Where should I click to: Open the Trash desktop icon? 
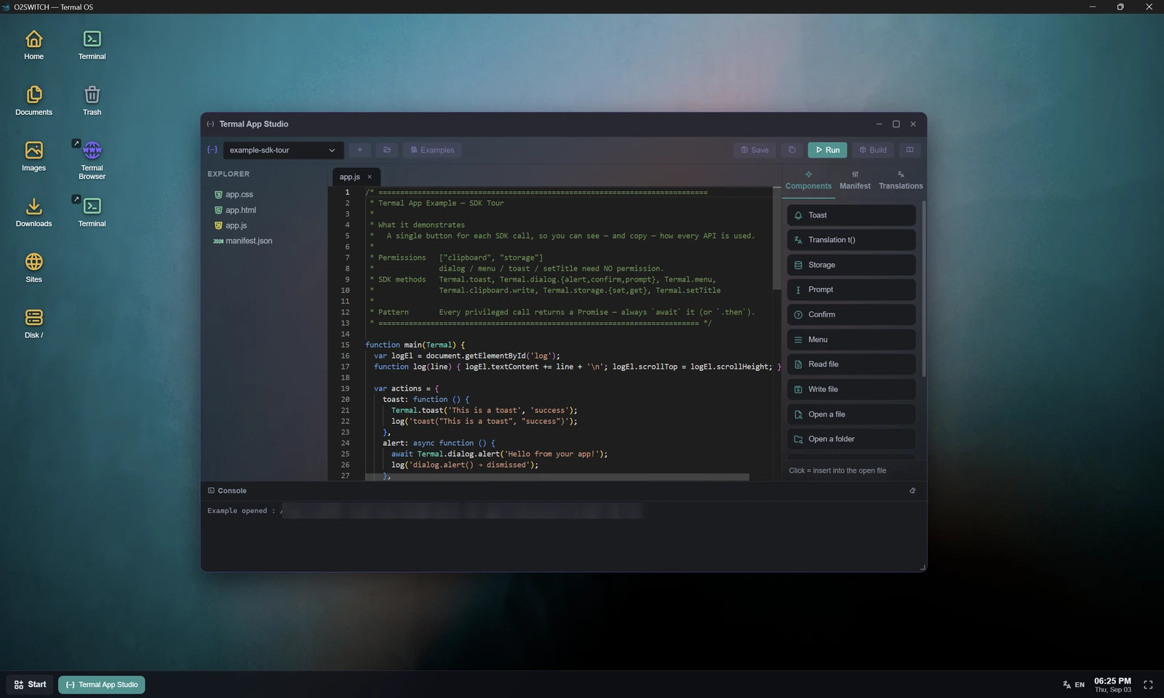92,100
